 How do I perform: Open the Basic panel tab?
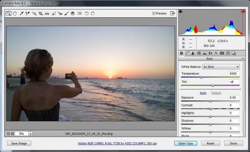pos(181,53)
